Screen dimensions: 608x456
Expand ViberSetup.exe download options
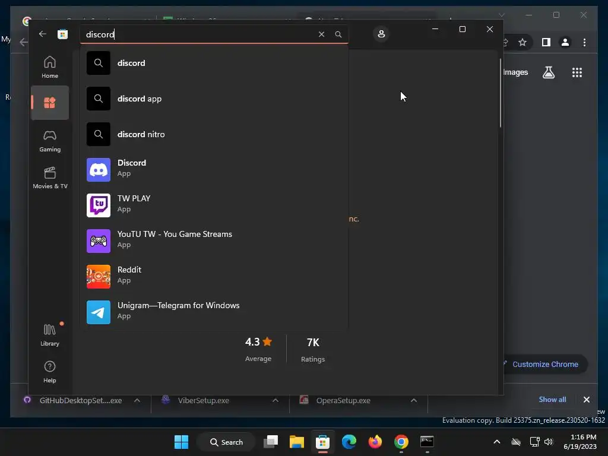275,400
